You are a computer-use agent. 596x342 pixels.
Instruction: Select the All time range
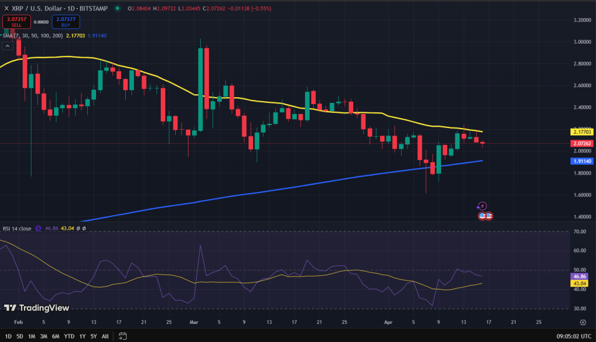(105, 336)
